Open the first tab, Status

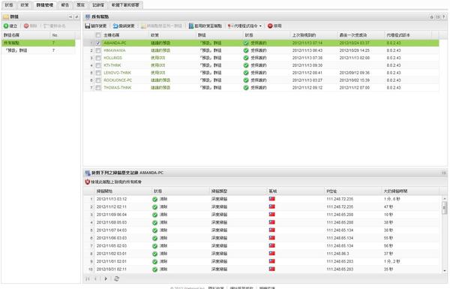click(x=9, y=5)
